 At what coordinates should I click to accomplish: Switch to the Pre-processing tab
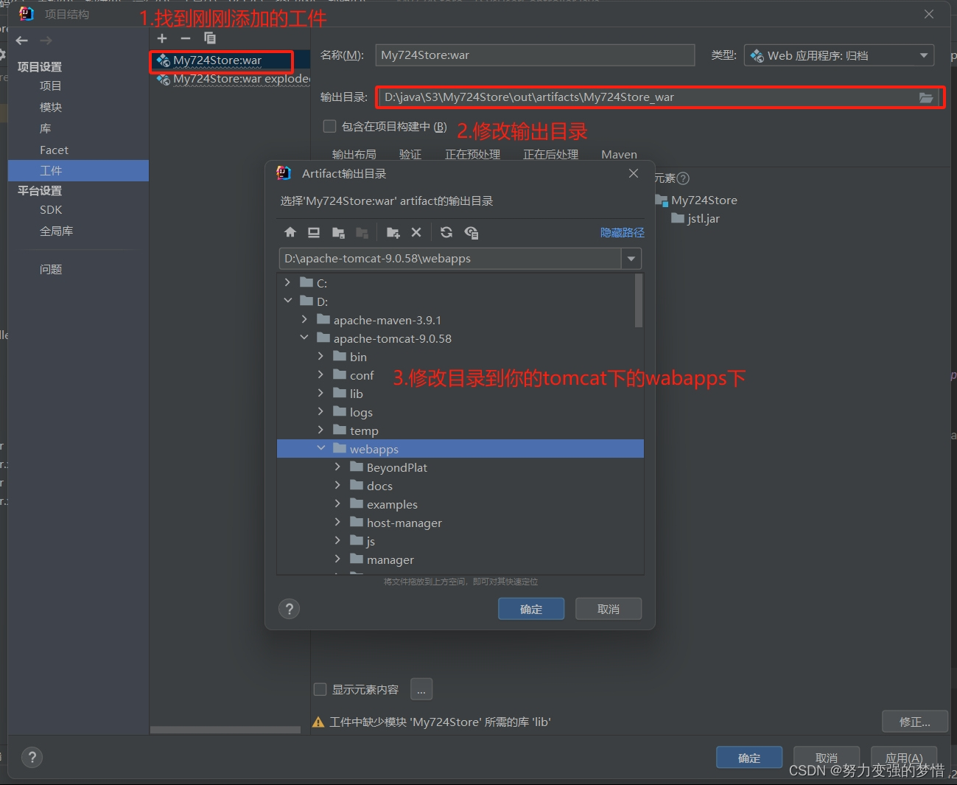pyautogui.click(x=472, y=155)
